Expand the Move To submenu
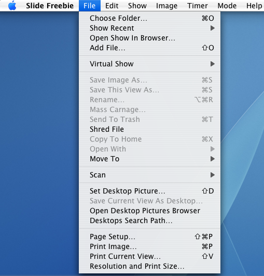Image resolution: width=264 pixels, height=276 pixels. pyautogui.click(x=149, y=159)
